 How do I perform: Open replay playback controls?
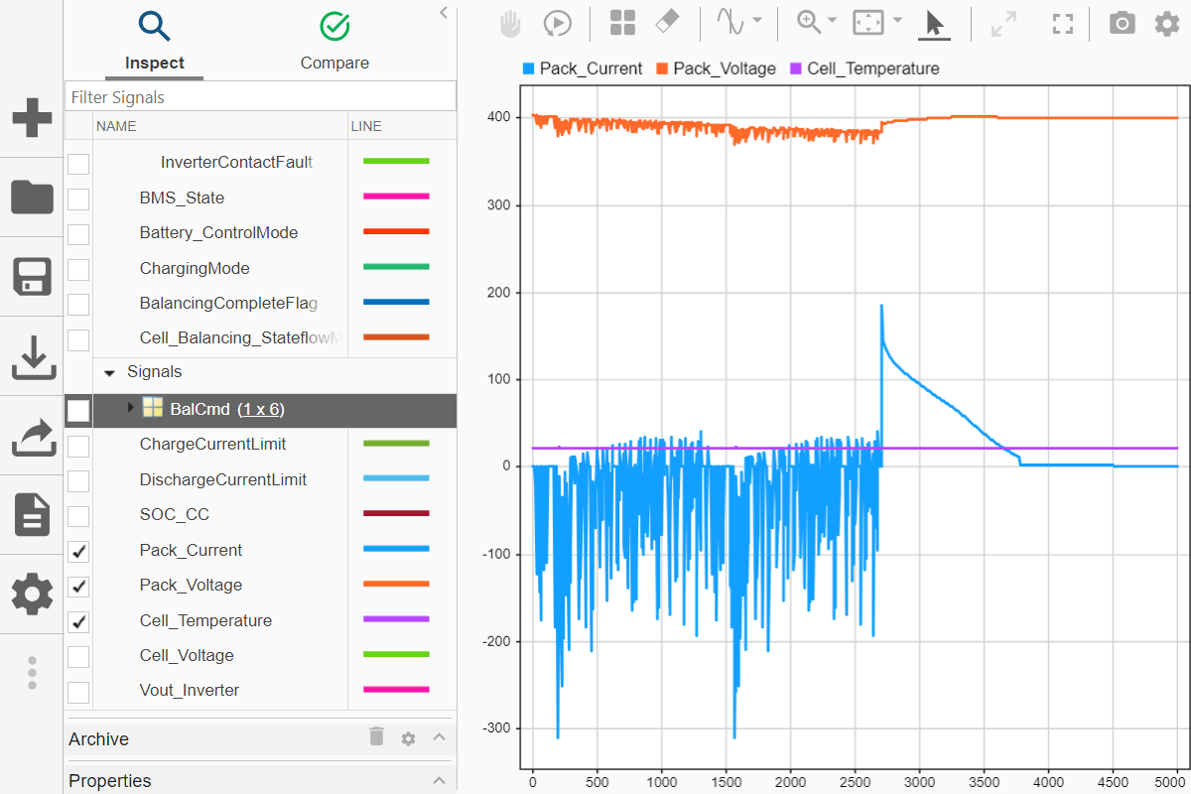point(558,23)
